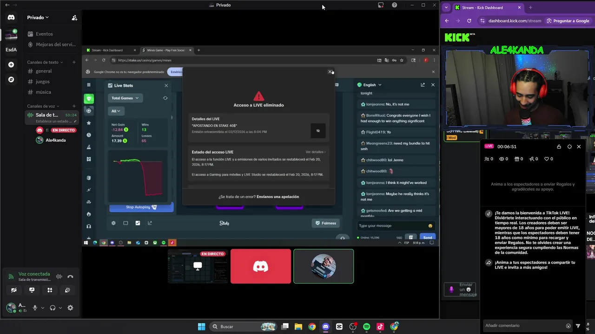Viewport: 595px width, 334px height.
Task: Toggle the camera in Discord voice panel
Action: point(14,290)
